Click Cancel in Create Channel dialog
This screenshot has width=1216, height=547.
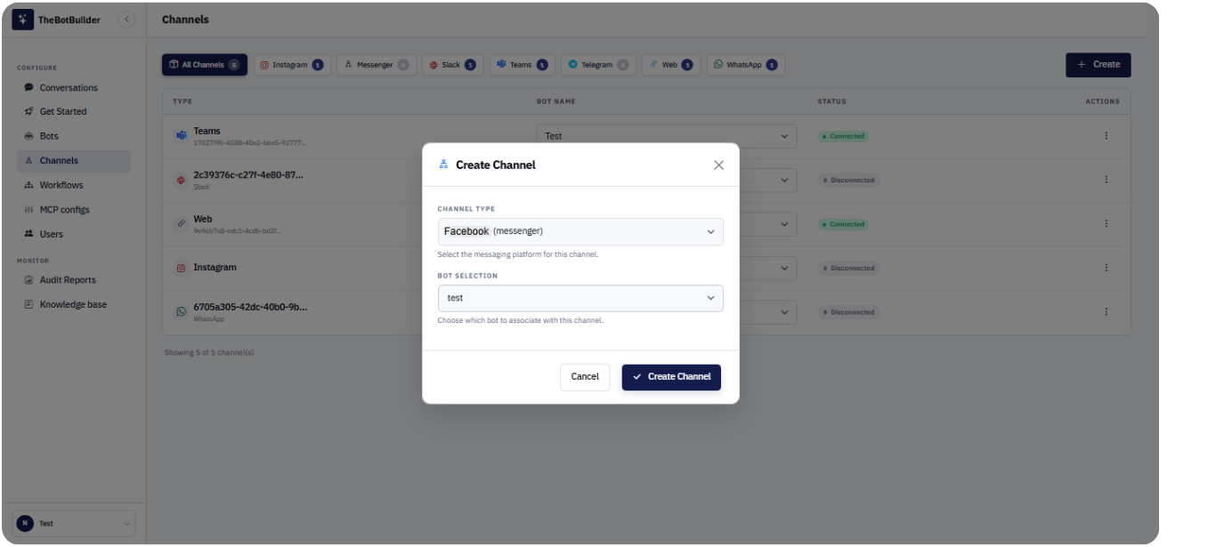[x=585, y=377]
